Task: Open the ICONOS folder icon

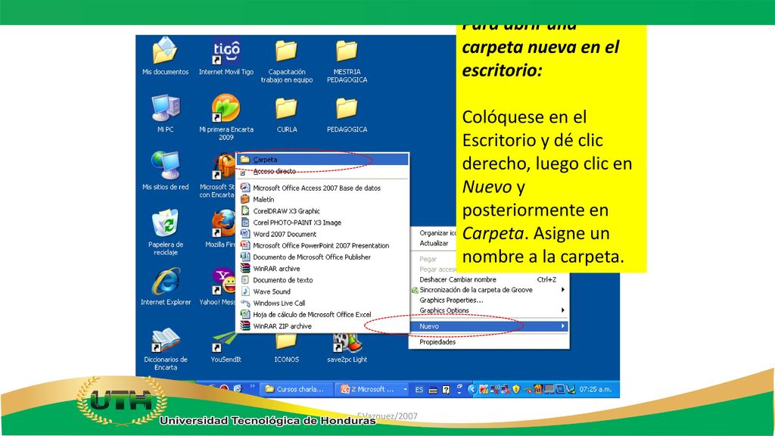Action: point(287,348)
